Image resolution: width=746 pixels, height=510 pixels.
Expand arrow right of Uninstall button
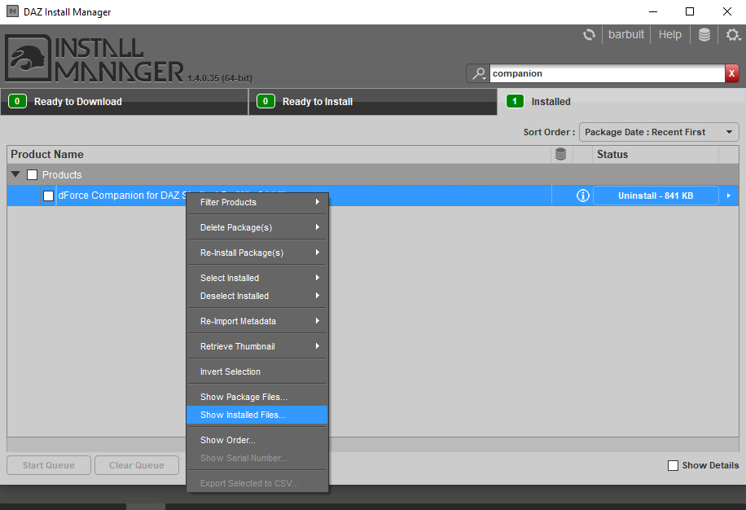pos(728,196)
